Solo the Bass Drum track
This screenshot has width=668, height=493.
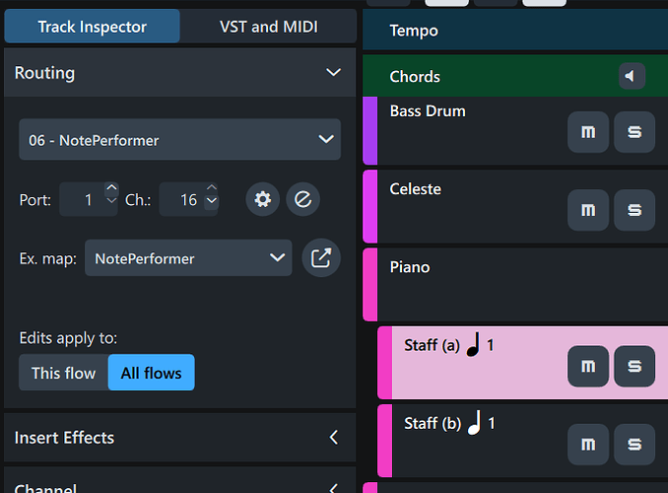tap(635, 132)
